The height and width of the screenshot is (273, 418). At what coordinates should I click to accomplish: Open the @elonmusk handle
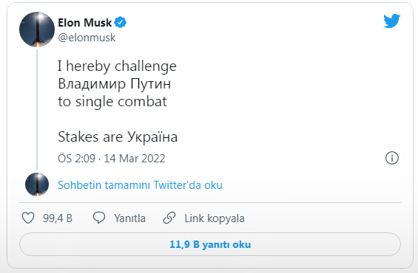coord(87,38)
